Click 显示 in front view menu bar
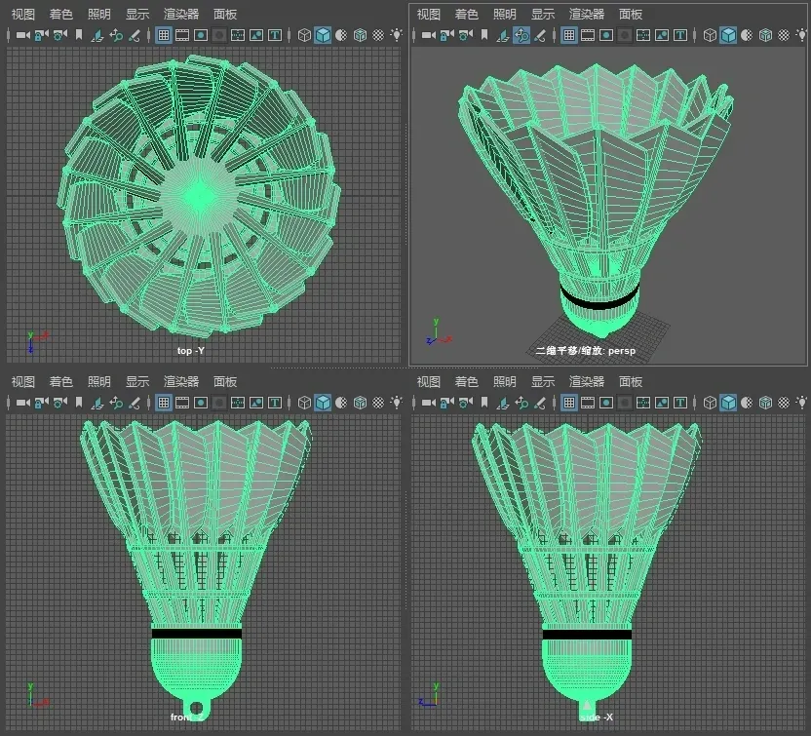This screenshot has height=736, width=811. coord(137,381)
